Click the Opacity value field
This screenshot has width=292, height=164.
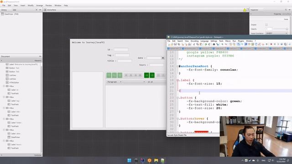pyautogui.click(x=269, y=29)
